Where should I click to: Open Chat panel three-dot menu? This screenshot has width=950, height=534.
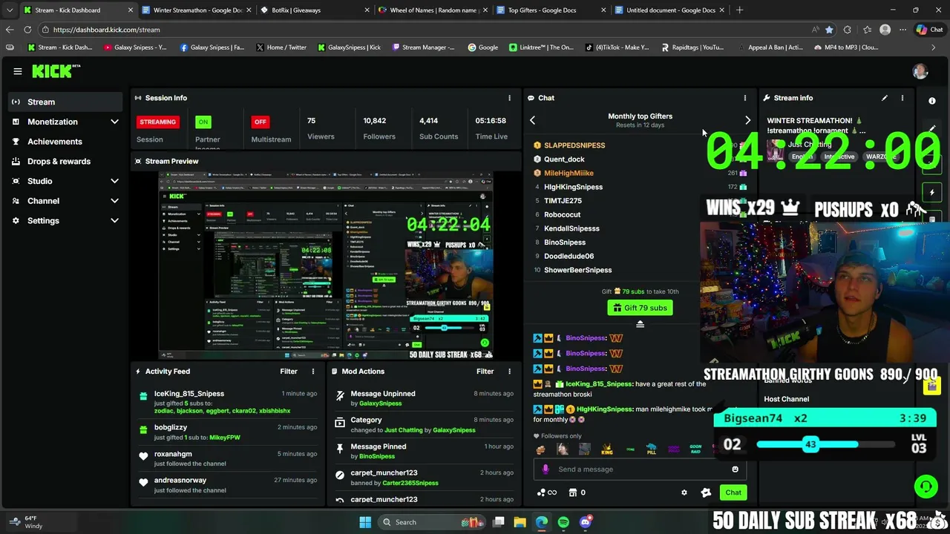tap(745, 98)
